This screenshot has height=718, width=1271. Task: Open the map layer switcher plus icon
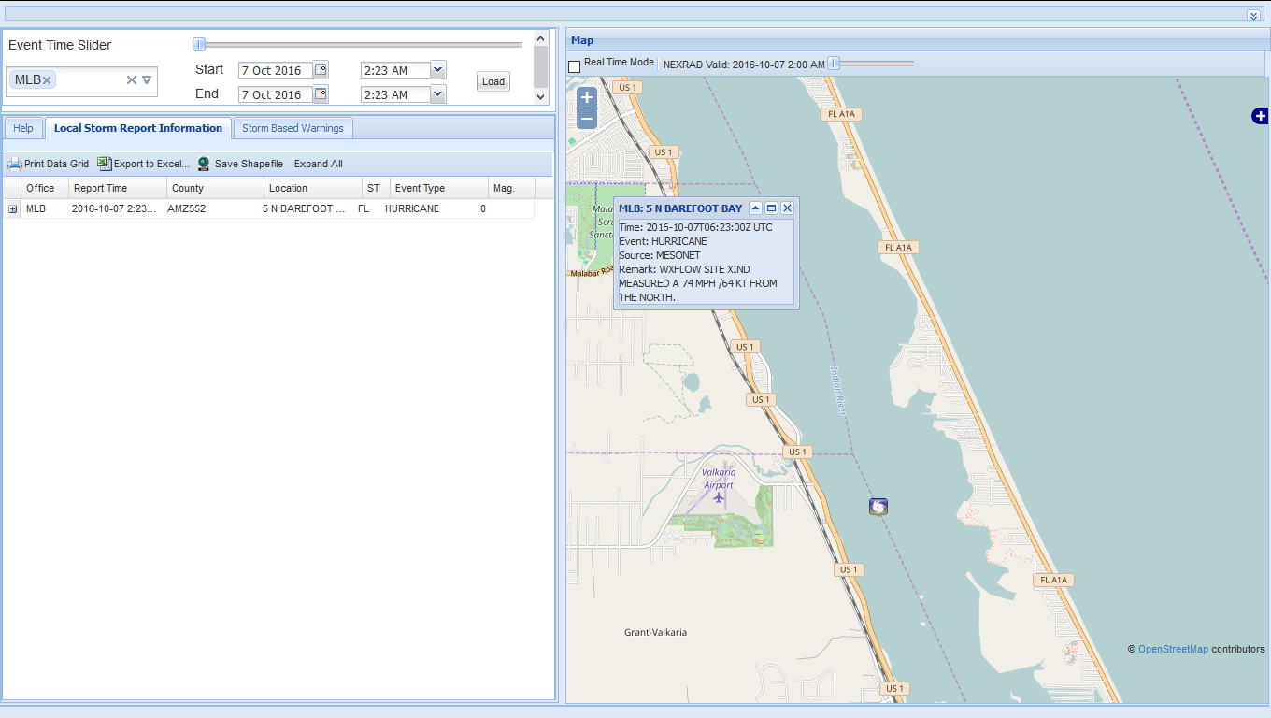pos(1260,116)
